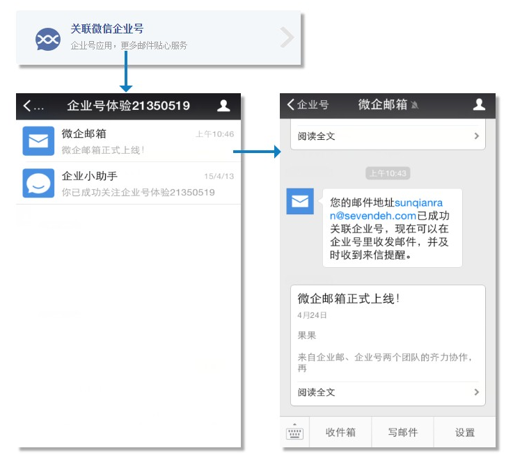Tap back arrow in 企业号体验21350519 header
Viewport: 513px width, 464px height.
(28, 106)
